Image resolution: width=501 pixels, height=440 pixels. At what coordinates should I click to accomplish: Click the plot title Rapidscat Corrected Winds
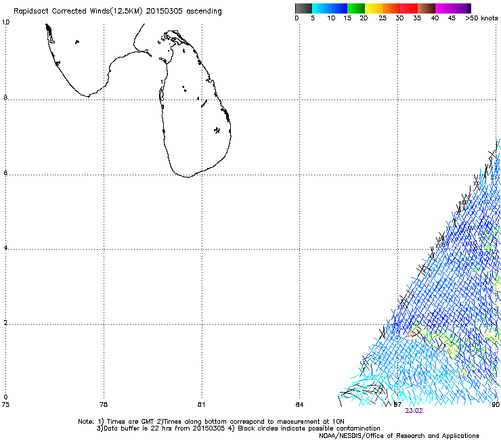point(118,12)
